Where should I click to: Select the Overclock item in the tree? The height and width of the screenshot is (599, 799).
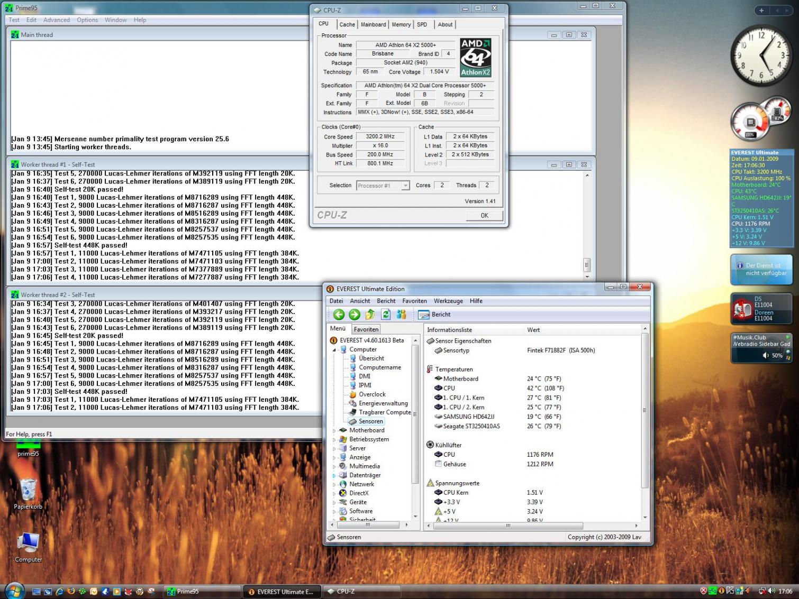point(372,394)
